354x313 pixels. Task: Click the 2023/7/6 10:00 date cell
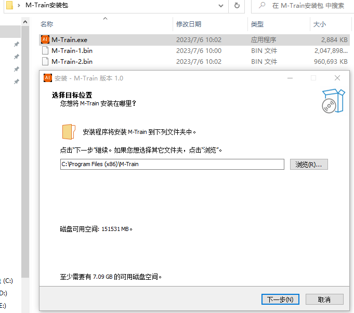tap(199, 51)
